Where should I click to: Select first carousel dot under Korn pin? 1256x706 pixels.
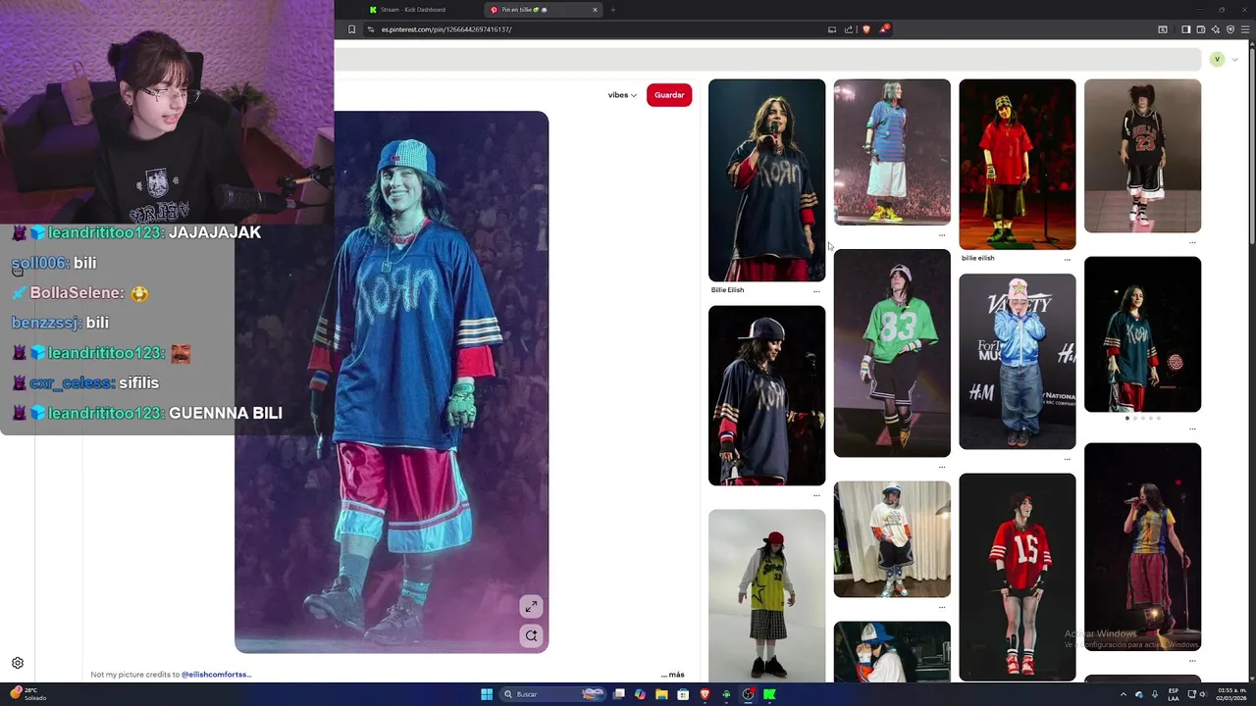pyautogui.click(x=1126, y=419)
